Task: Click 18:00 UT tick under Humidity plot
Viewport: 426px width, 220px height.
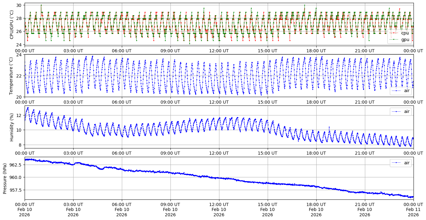Action: coord(316,153)
